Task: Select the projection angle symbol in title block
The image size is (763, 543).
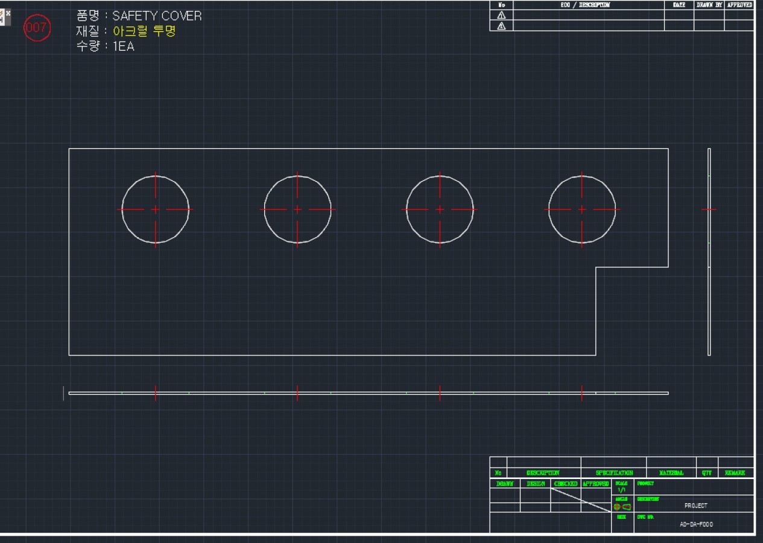Action: (x=622, y=507)
